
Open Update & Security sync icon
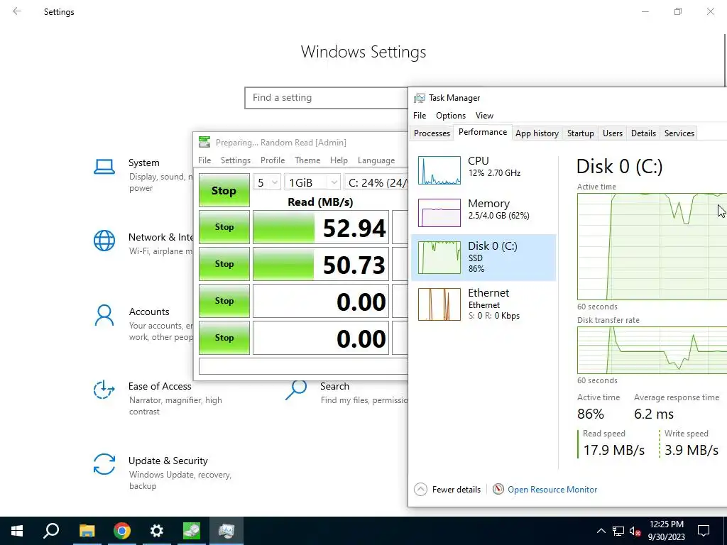104,464
